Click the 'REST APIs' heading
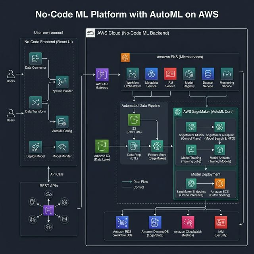Image resolution: width=254 pixels, height=254 pixels. pos(48,186)
